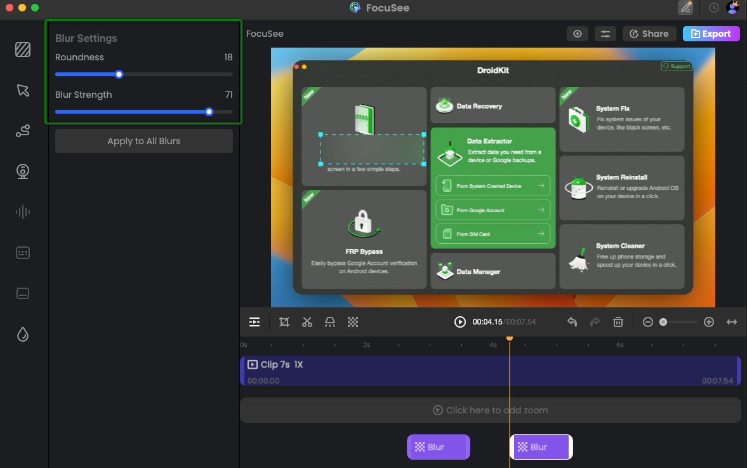Click the Data Manager card in the preview
The image size is (747, 468).
click(493, 271)
